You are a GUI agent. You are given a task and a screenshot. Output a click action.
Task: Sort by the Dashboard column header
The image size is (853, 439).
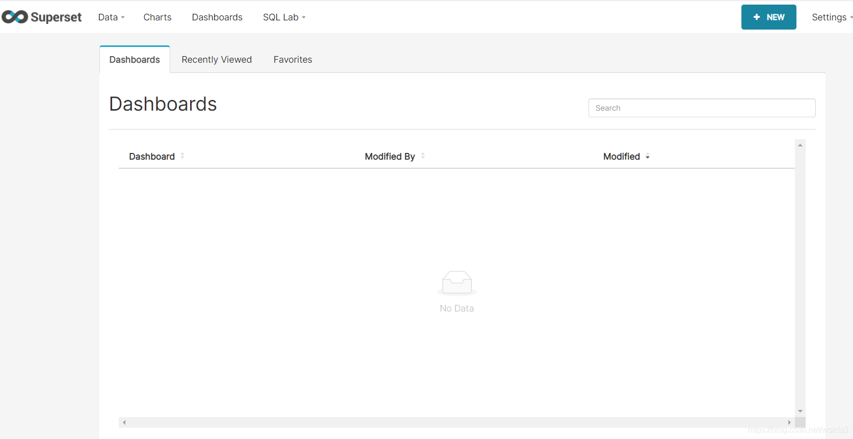(152, 157)
